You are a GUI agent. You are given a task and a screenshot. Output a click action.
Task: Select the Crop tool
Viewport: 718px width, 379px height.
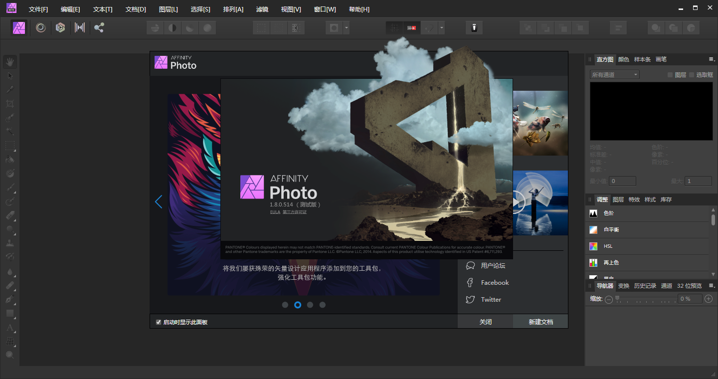pos(10,104)
